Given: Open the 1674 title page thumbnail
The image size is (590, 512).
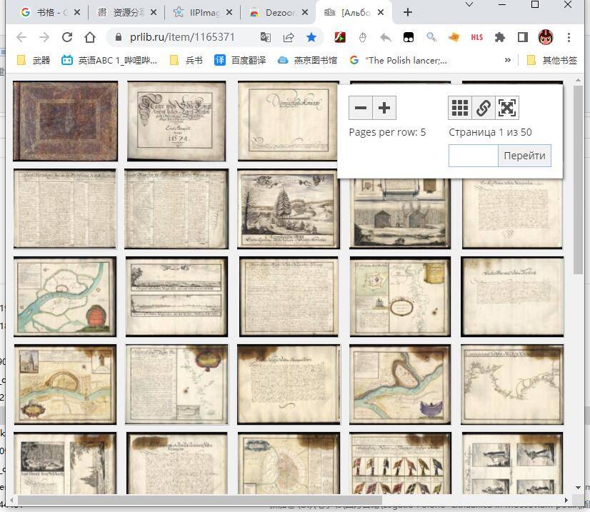Looking at the screenshot, I should coord(176,121).
